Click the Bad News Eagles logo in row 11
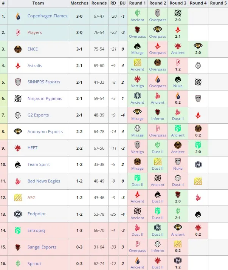The height and width of the screenshot is (270, 228). click(x=18, y=181)
